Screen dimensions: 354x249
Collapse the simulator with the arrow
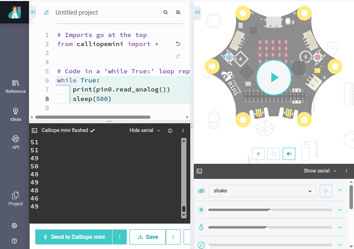click(x=197, y=12)
